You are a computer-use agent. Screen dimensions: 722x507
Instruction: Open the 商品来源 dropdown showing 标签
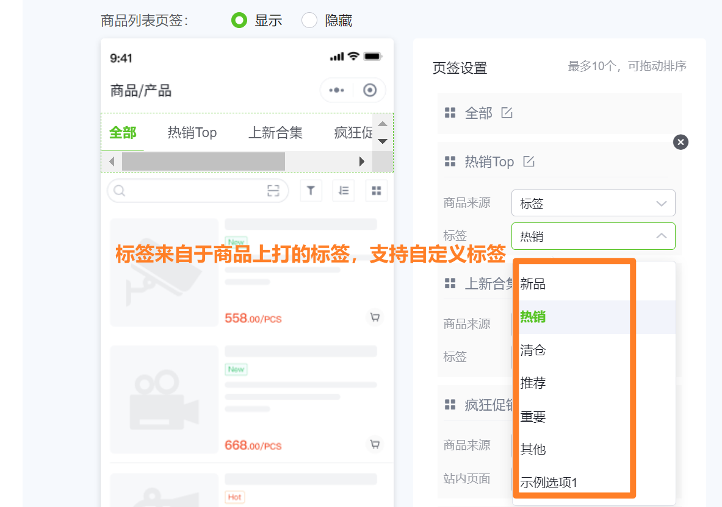click(x=593, y=203)
